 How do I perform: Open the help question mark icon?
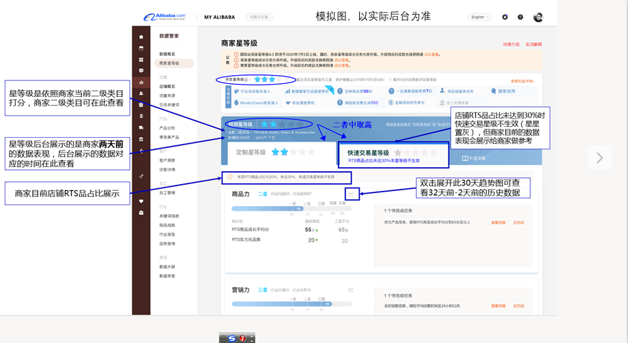tap(520, 17)
